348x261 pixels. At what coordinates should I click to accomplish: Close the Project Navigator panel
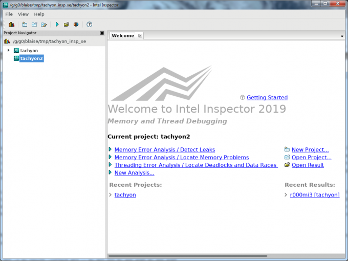102,33
